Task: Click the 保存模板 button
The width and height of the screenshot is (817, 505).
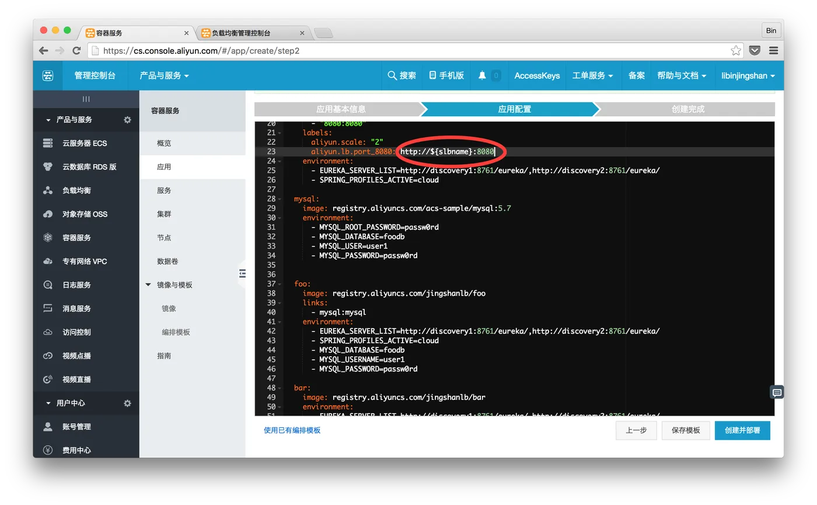Action: pyautogui.click(x=685, y=430)
